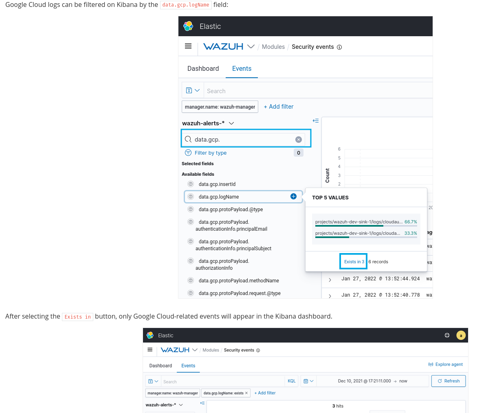Add data.gcp.logName using the plus icon
The image size is (486, 413).
[x=293, y=196]
